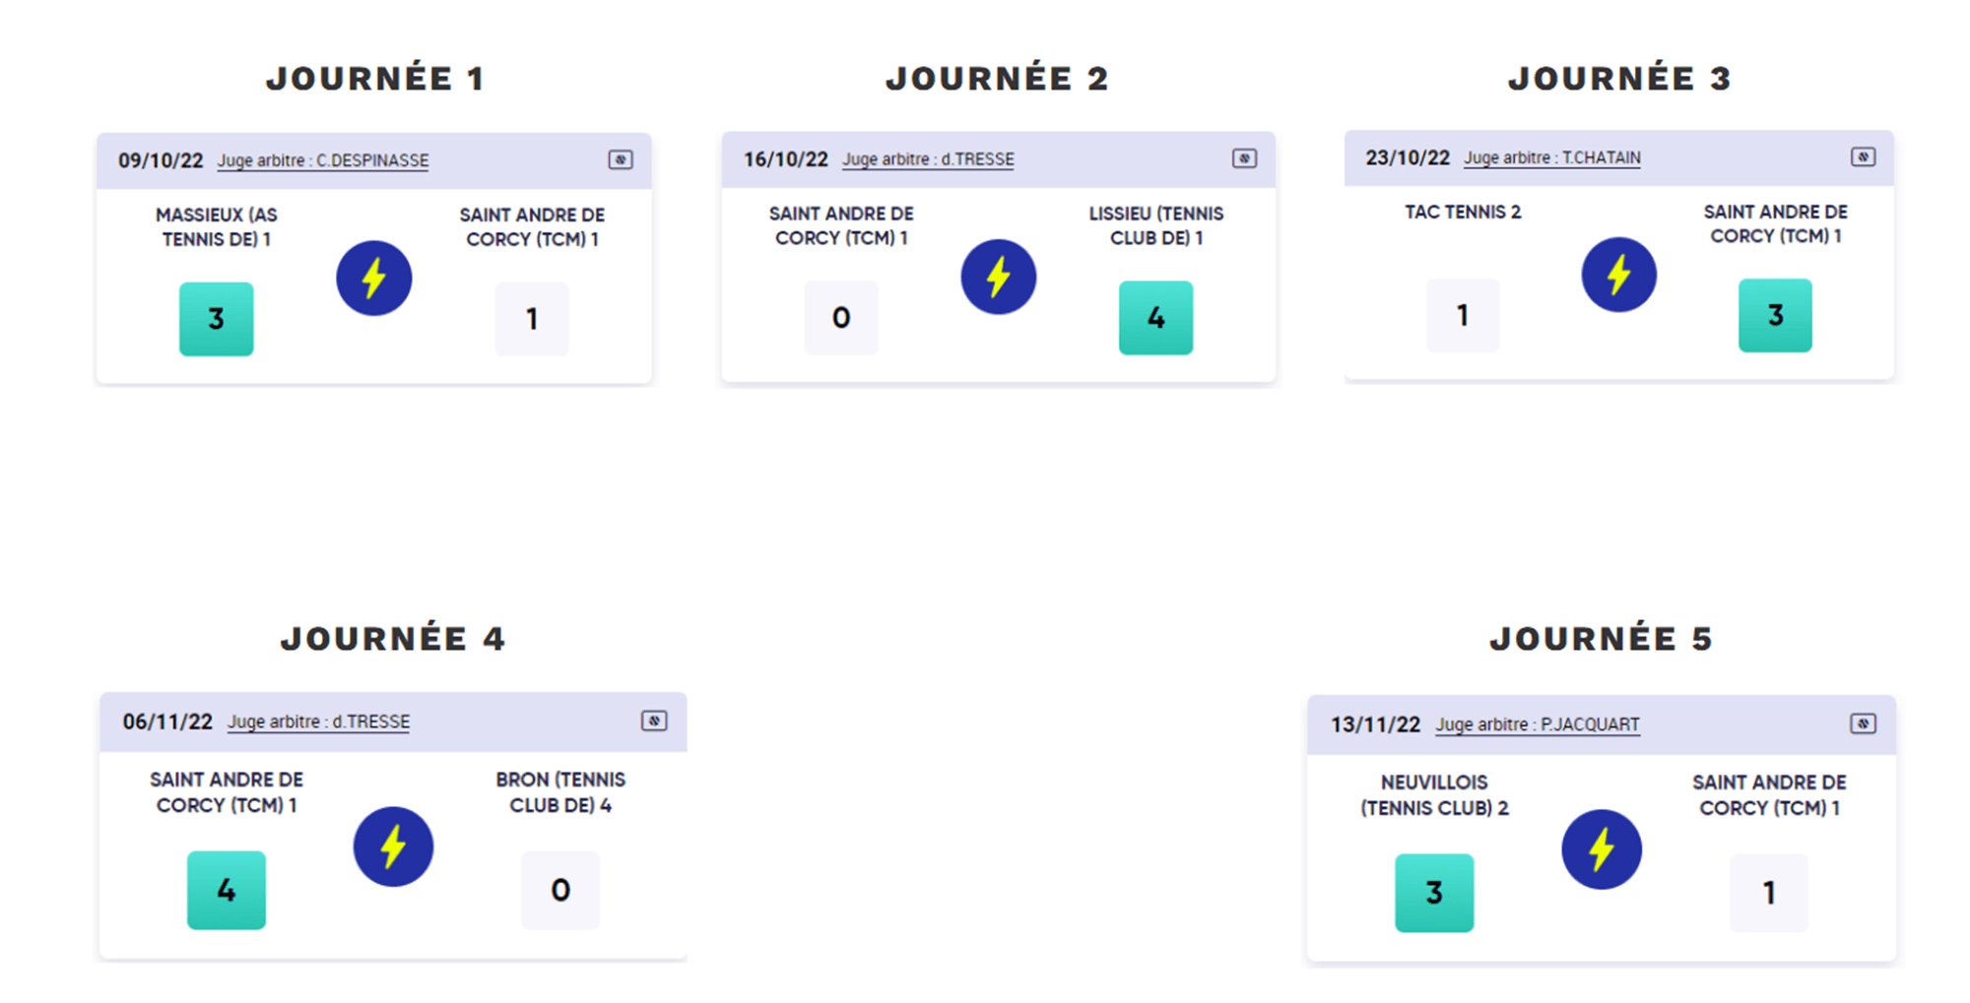Click Lissieu's green score 4 box
1970x1003 pixels.
[x=1155, y=317]
